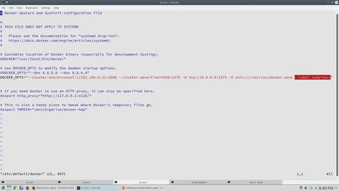Click the #export http_proxy line
This screenshot has width=339, height=191.
46,95
